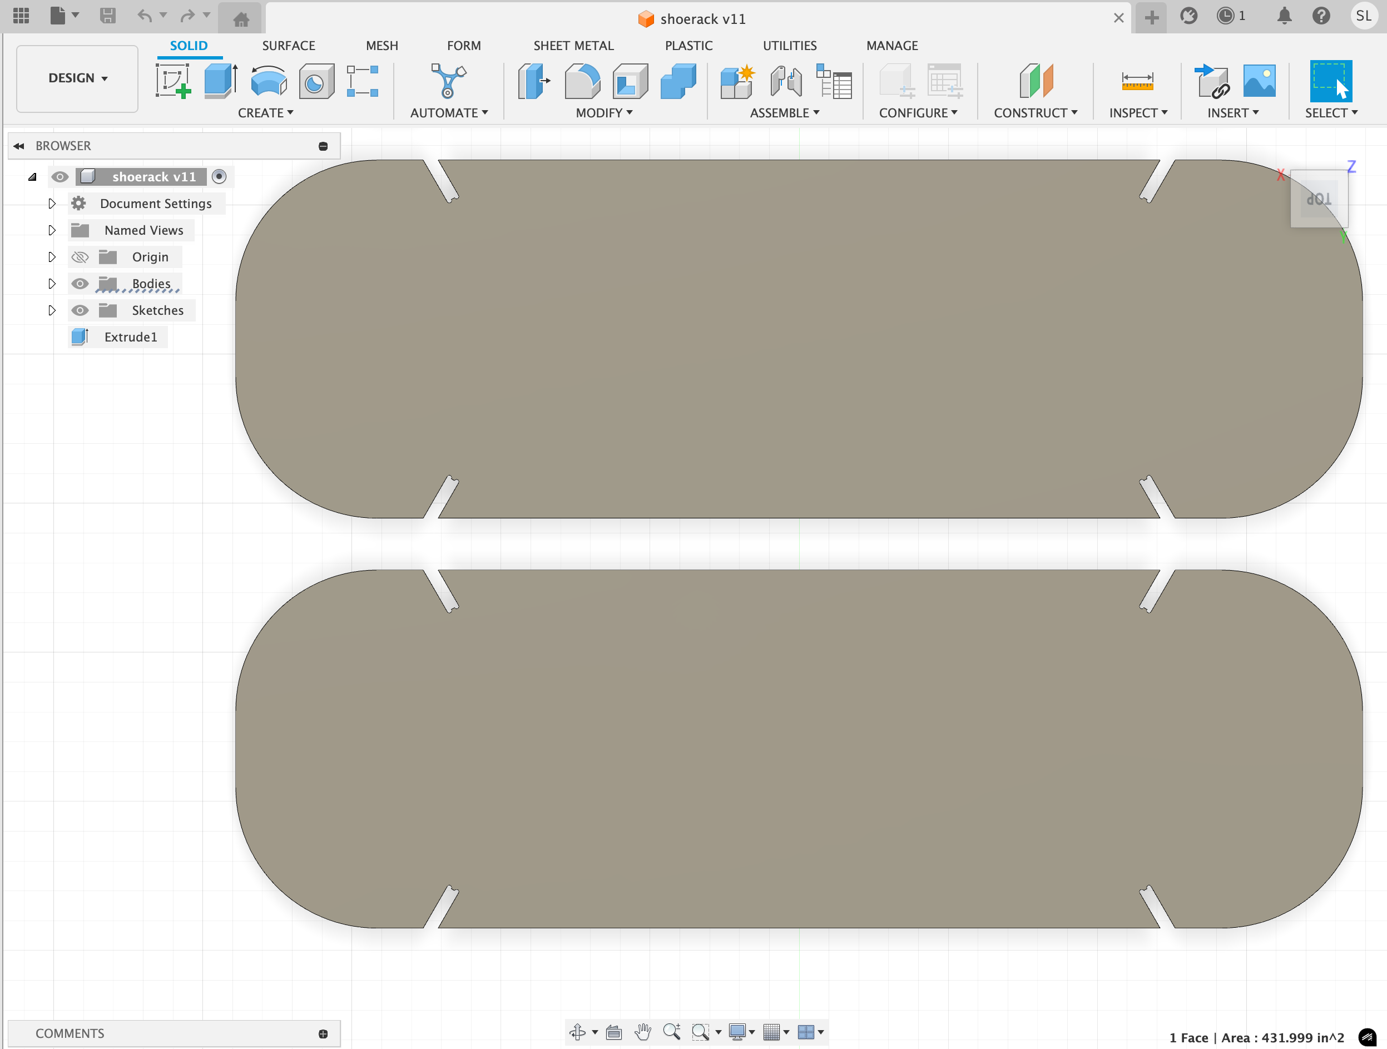
Task: Select the Press Pull tool
Action: tap(533, 81)
